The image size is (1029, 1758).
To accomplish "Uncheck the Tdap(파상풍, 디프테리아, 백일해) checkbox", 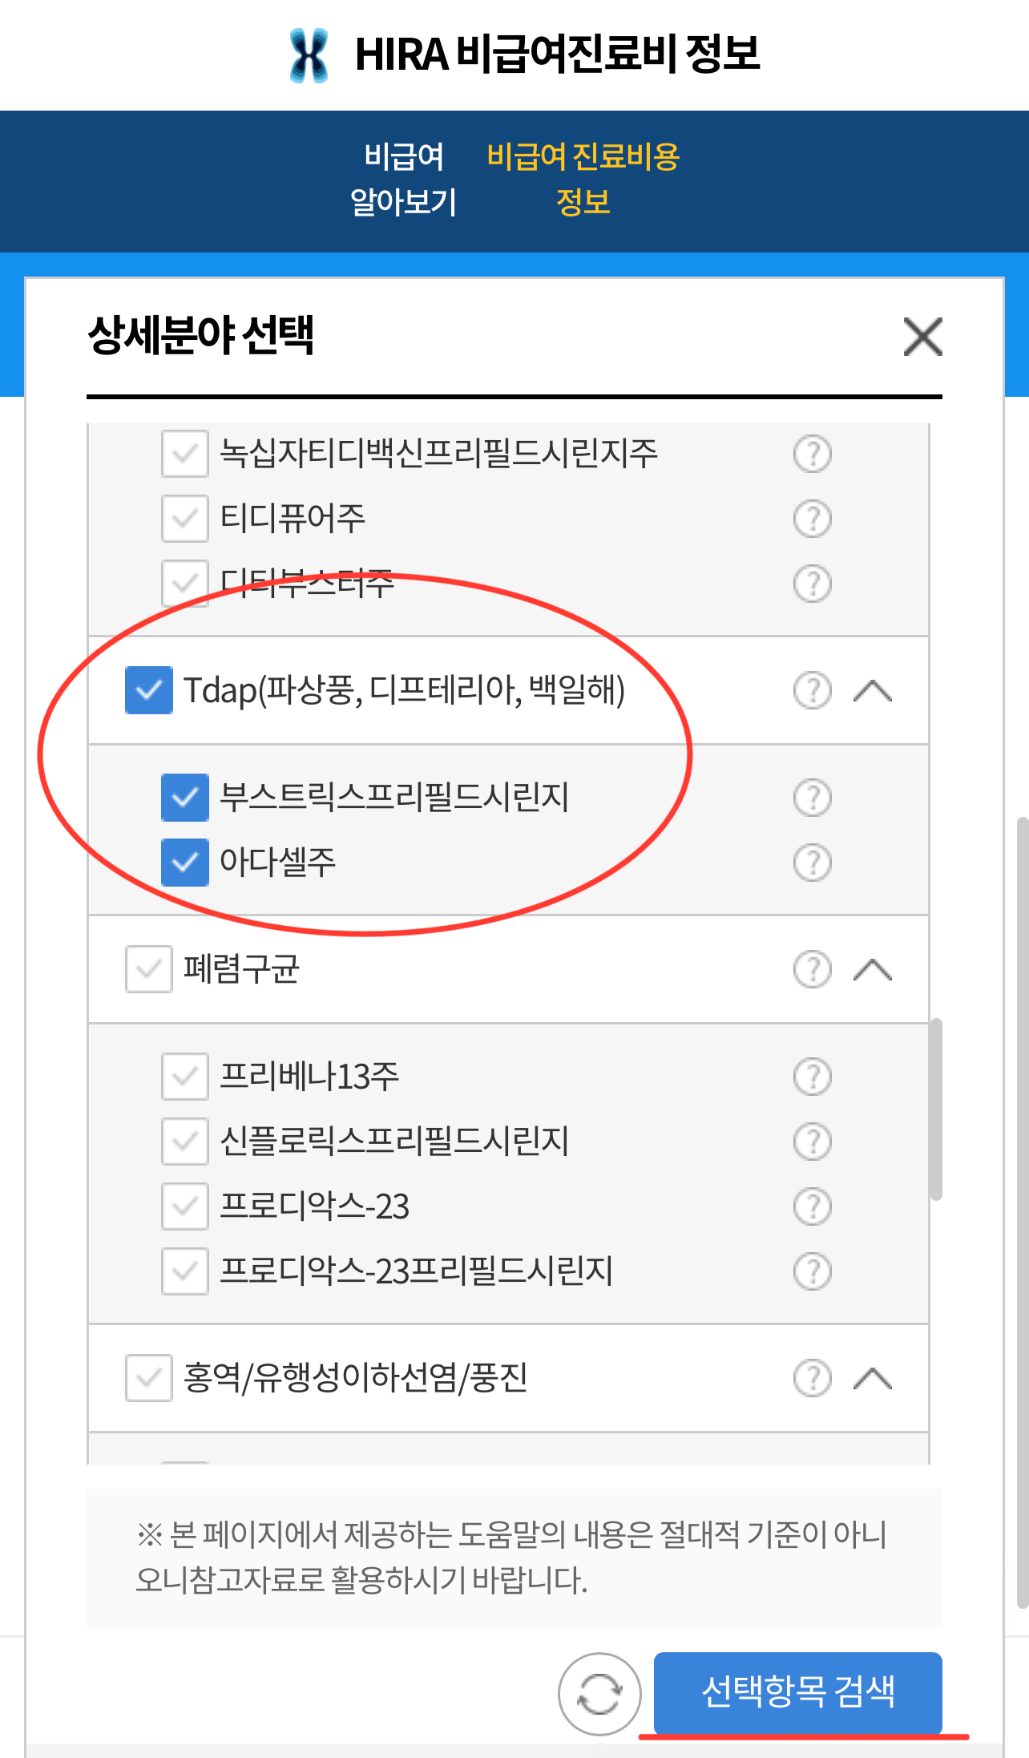I will click(149, 690).
